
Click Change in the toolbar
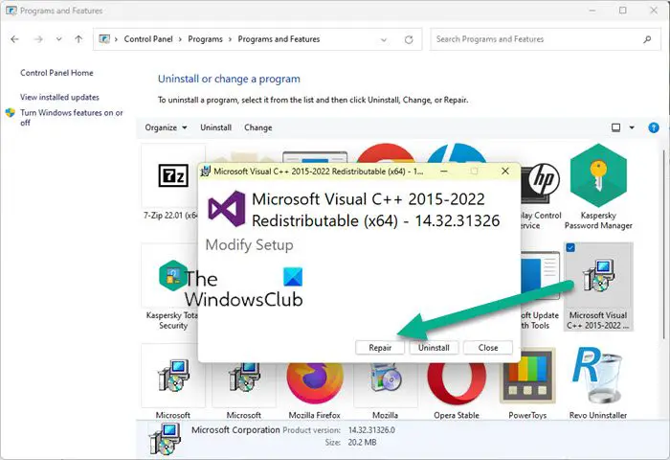pos(258,127)
